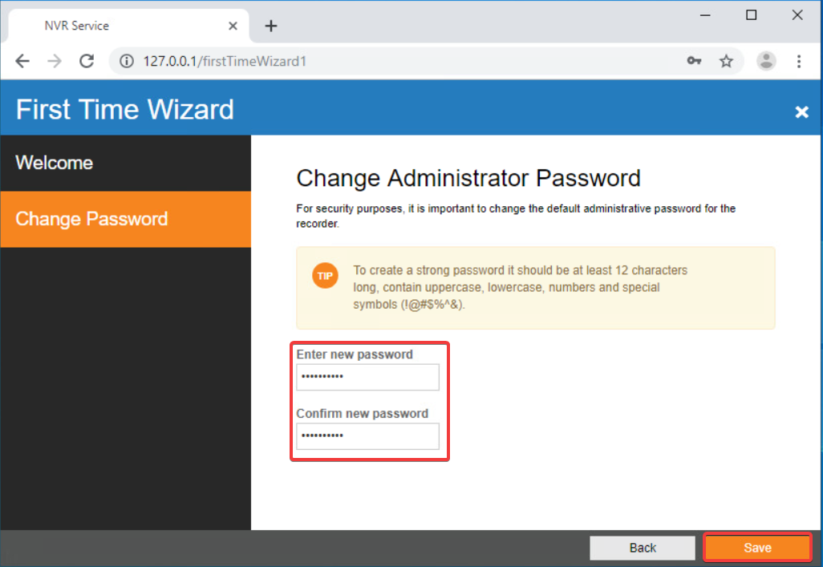Open the Chrome three-dot menu
This screenshot has width=823, height=567.
(x=799, y=62)
